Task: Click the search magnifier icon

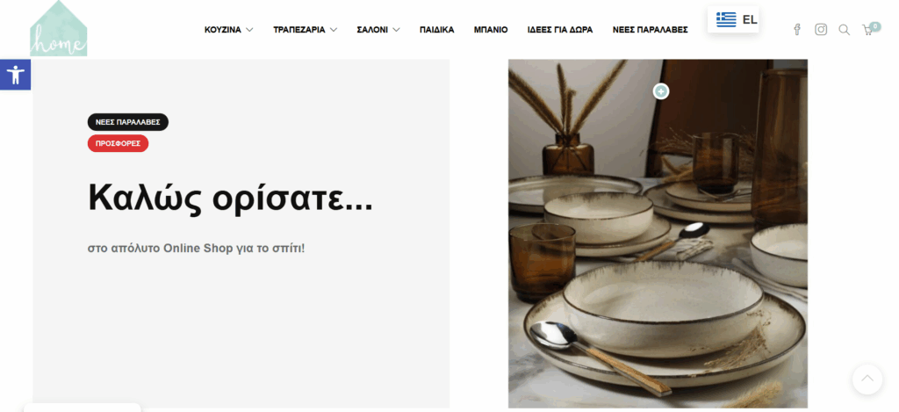Action: (844, 30)
